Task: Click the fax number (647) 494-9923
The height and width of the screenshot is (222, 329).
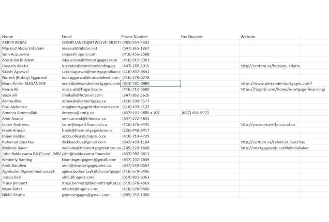Action: click(x=195, y=113)
